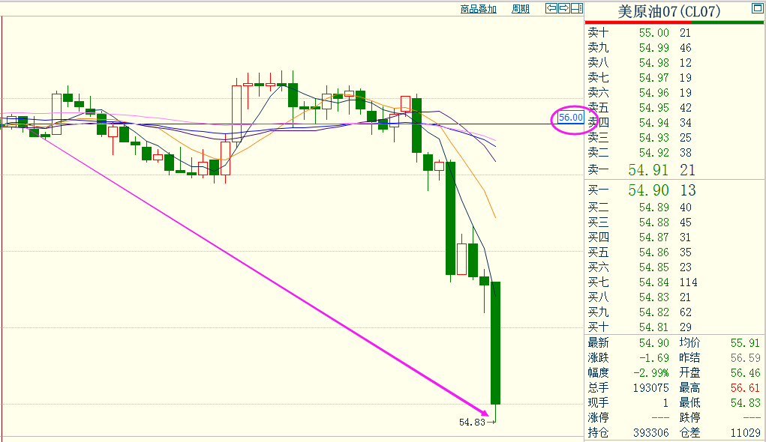Click the 最低 low price 54.83 in panel
This screenshot has width=766, height=442.
pyautogui.click(x=746, y=403)
